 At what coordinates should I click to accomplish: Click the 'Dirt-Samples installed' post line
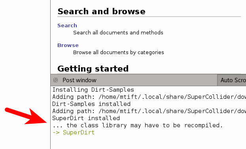91,104
